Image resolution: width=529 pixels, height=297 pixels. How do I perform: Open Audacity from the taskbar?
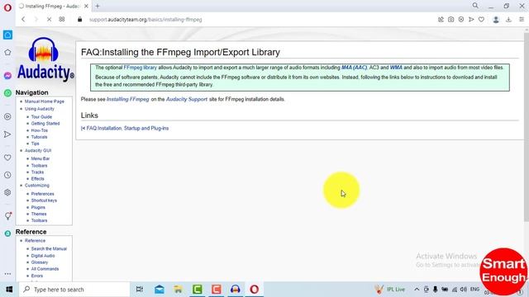[235, 290]
